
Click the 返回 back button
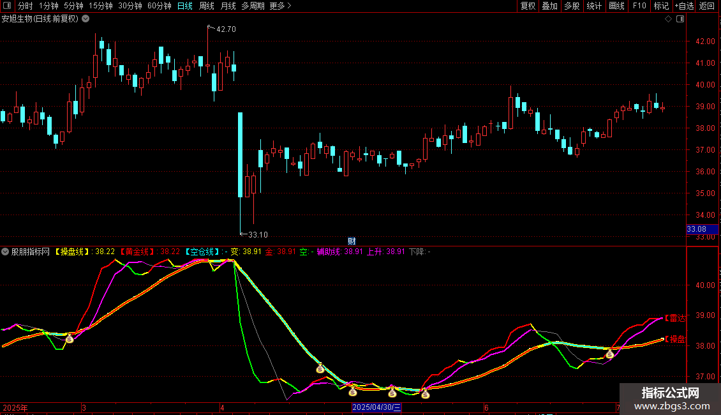(707, 6)
